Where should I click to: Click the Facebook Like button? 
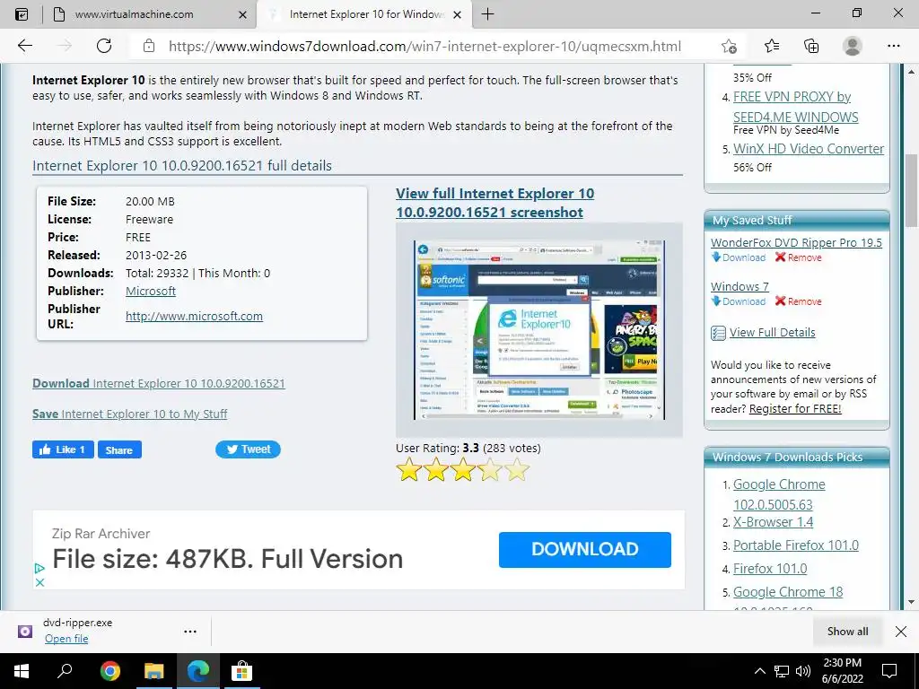click(x=63, y=449)
